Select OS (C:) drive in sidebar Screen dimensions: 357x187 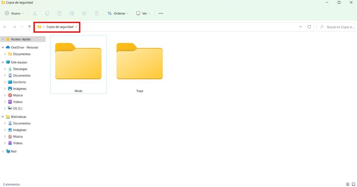click(x=18, y=108)
